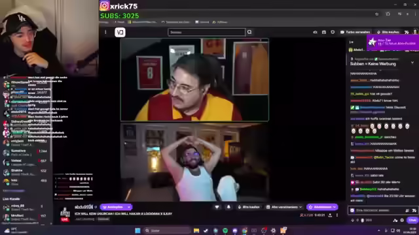
Task: Share the stream via the share icon
Action: click(330, 215)
